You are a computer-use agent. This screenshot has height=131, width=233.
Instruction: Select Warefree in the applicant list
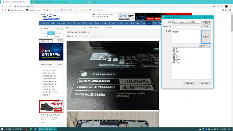(176, 60)
